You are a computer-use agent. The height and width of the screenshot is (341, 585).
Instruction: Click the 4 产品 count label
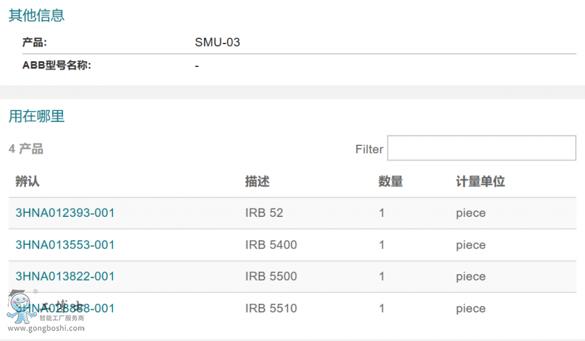(x=26, y=149)
